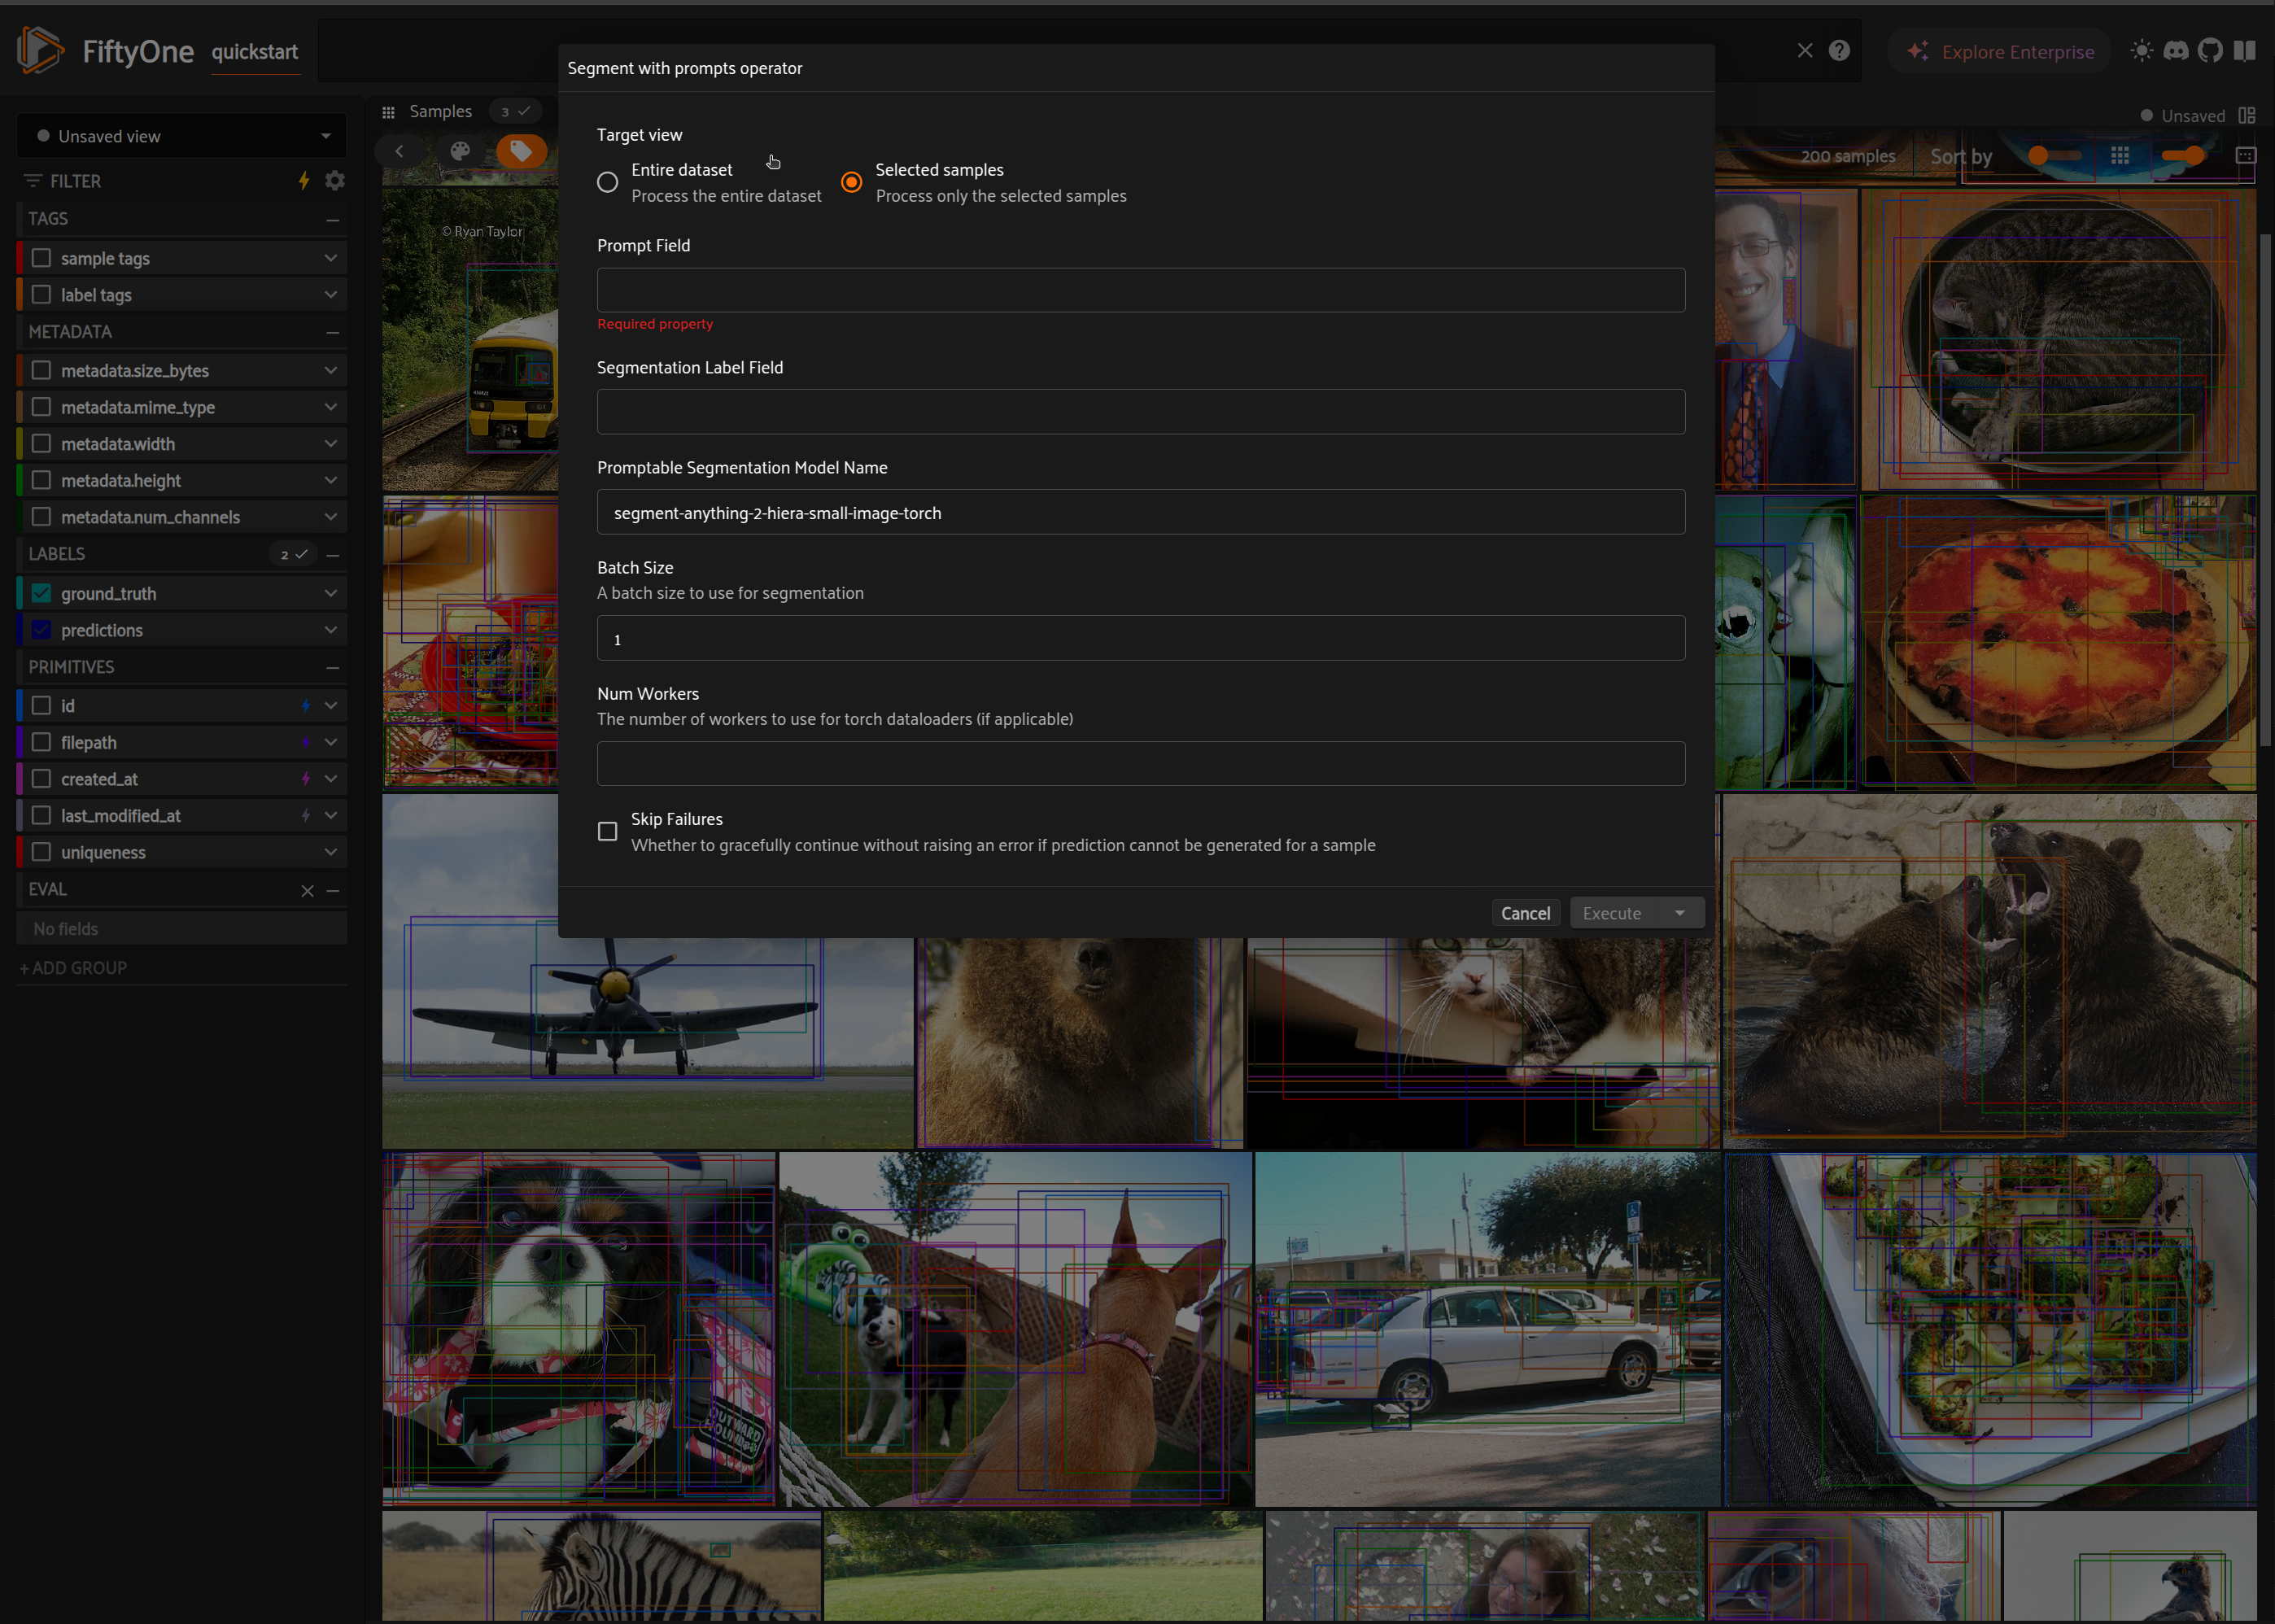Click into the Prompt Field input

point(1140,290)
